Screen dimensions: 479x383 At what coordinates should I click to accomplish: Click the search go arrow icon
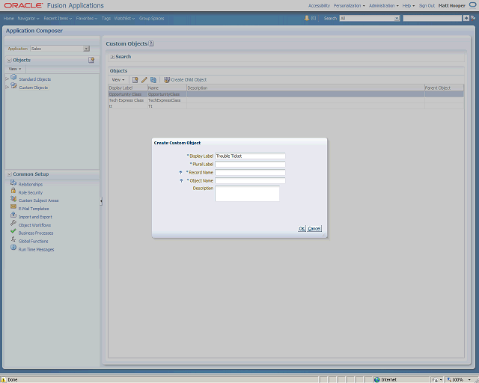(466, 18)
